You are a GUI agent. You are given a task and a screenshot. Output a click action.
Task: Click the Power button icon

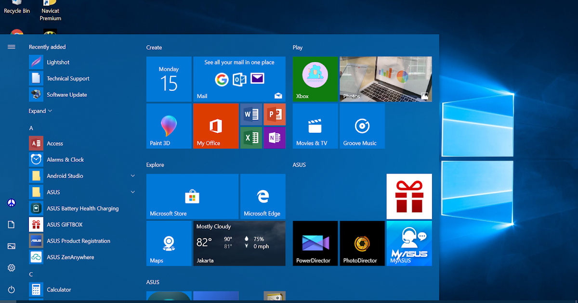[12, 290]
